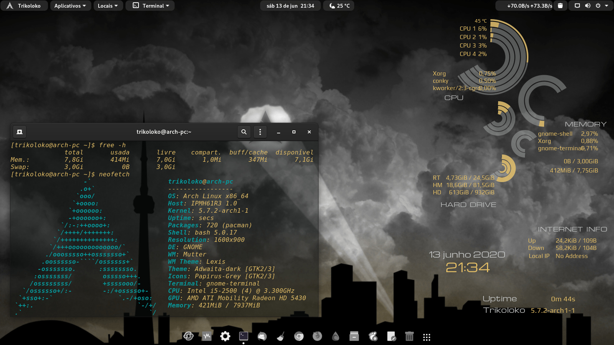614x345 pixels.
Task: Open a new terminal tab
Action: [x=20, y=132]
